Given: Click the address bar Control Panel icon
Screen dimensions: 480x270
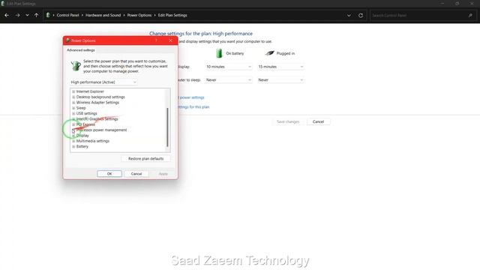Looking at the screenshot, I should pos(48,15).
